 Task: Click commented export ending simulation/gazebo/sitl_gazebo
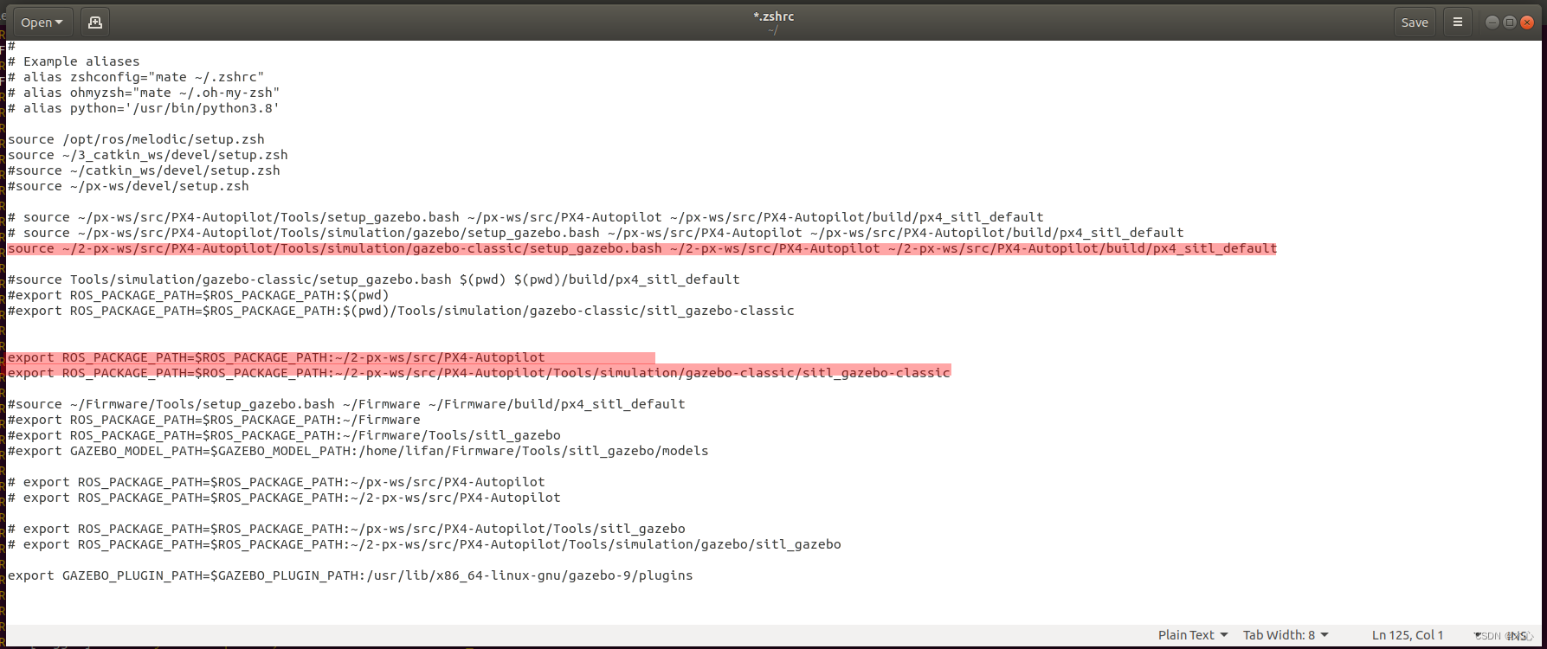(x=424, y=544)
